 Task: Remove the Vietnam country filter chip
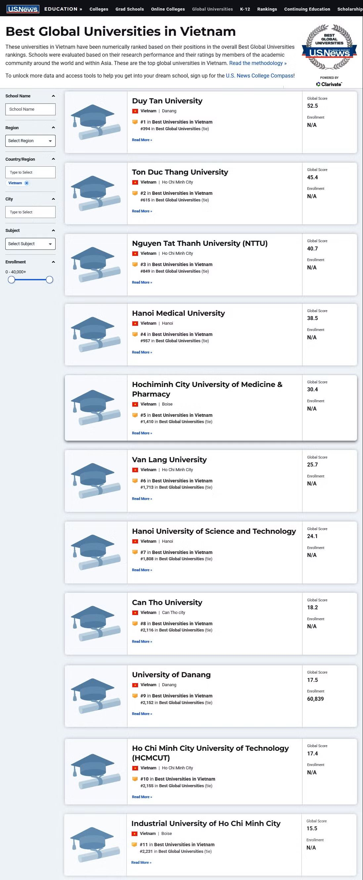pyautogui.click(x=26, y=183)
